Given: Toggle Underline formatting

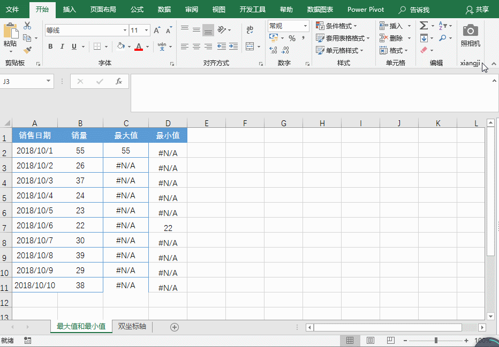Looking at the screenshot, I should coord(73,45).
